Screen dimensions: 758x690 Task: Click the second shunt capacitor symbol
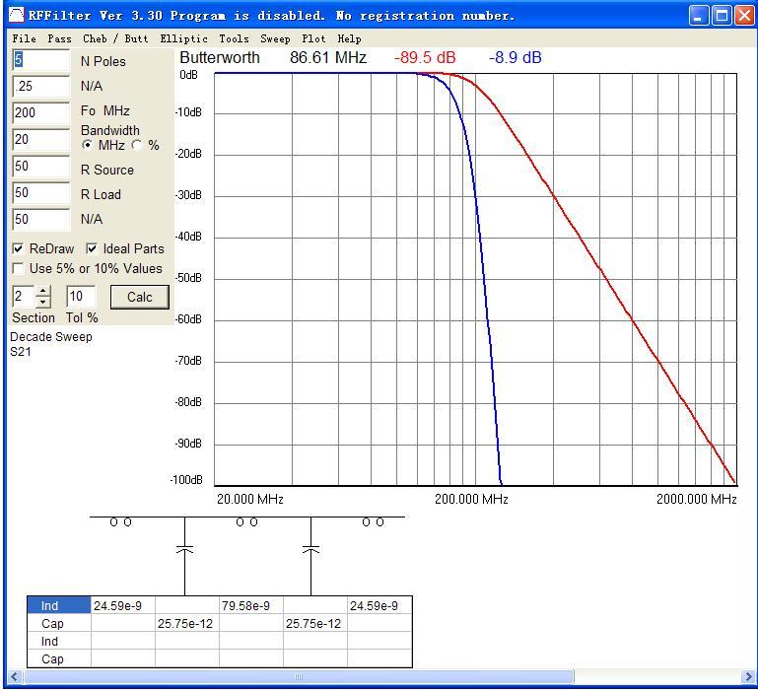point(310,550)
